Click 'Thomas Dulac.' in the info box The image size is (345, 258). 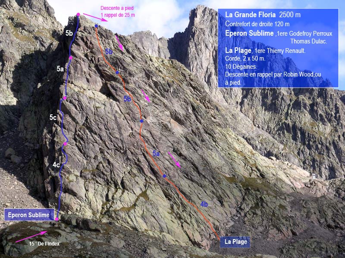coord(308,41)
